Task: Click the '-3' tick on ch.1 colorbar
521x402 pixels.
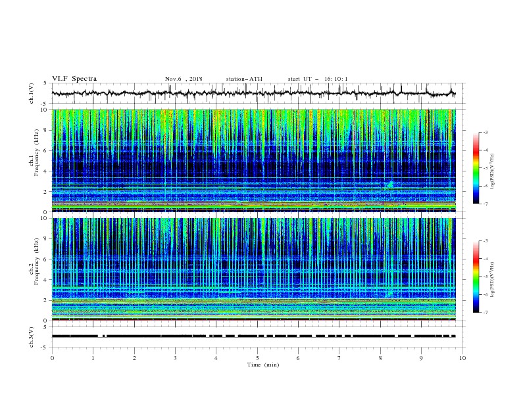Action: pos(485,133)
